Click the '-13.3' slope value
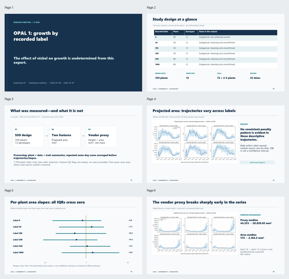 (x=131, y=233)
